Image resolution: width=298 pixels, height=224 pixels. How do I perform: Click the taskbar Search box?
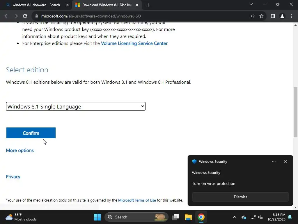coord(136,217)
